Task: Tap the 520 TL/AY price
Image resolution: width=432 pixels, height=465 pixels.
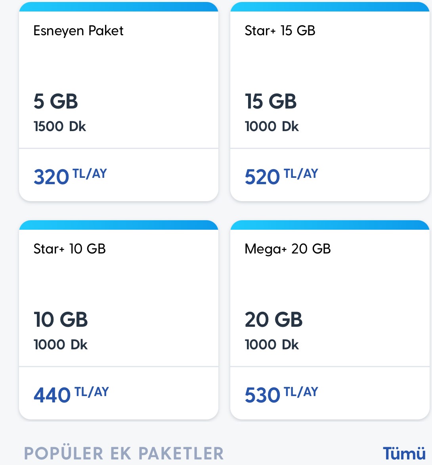Action: point(281,176)
